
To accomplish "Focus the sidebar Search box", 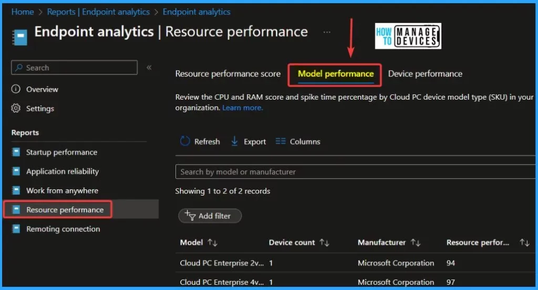I will (x=75, y=68).
